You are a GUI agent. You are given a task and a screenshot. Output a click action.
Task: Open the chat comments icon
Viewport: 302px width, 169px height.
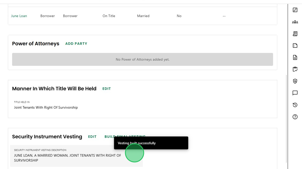tap(295, 93)
